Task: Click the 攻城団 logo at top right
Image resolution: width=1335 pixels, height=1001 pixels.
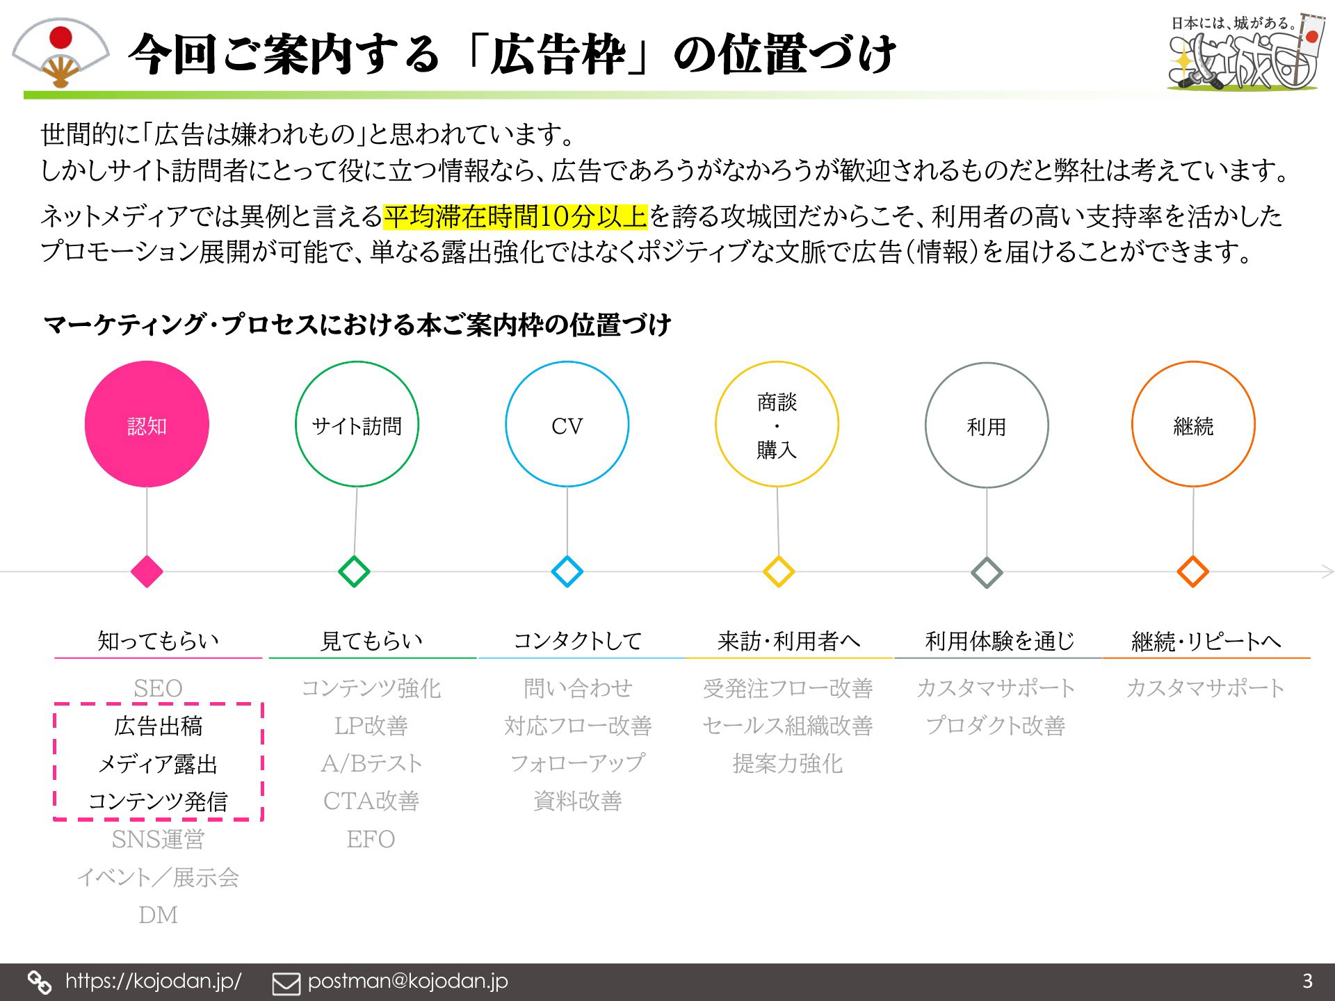Action: [1245, 52]
